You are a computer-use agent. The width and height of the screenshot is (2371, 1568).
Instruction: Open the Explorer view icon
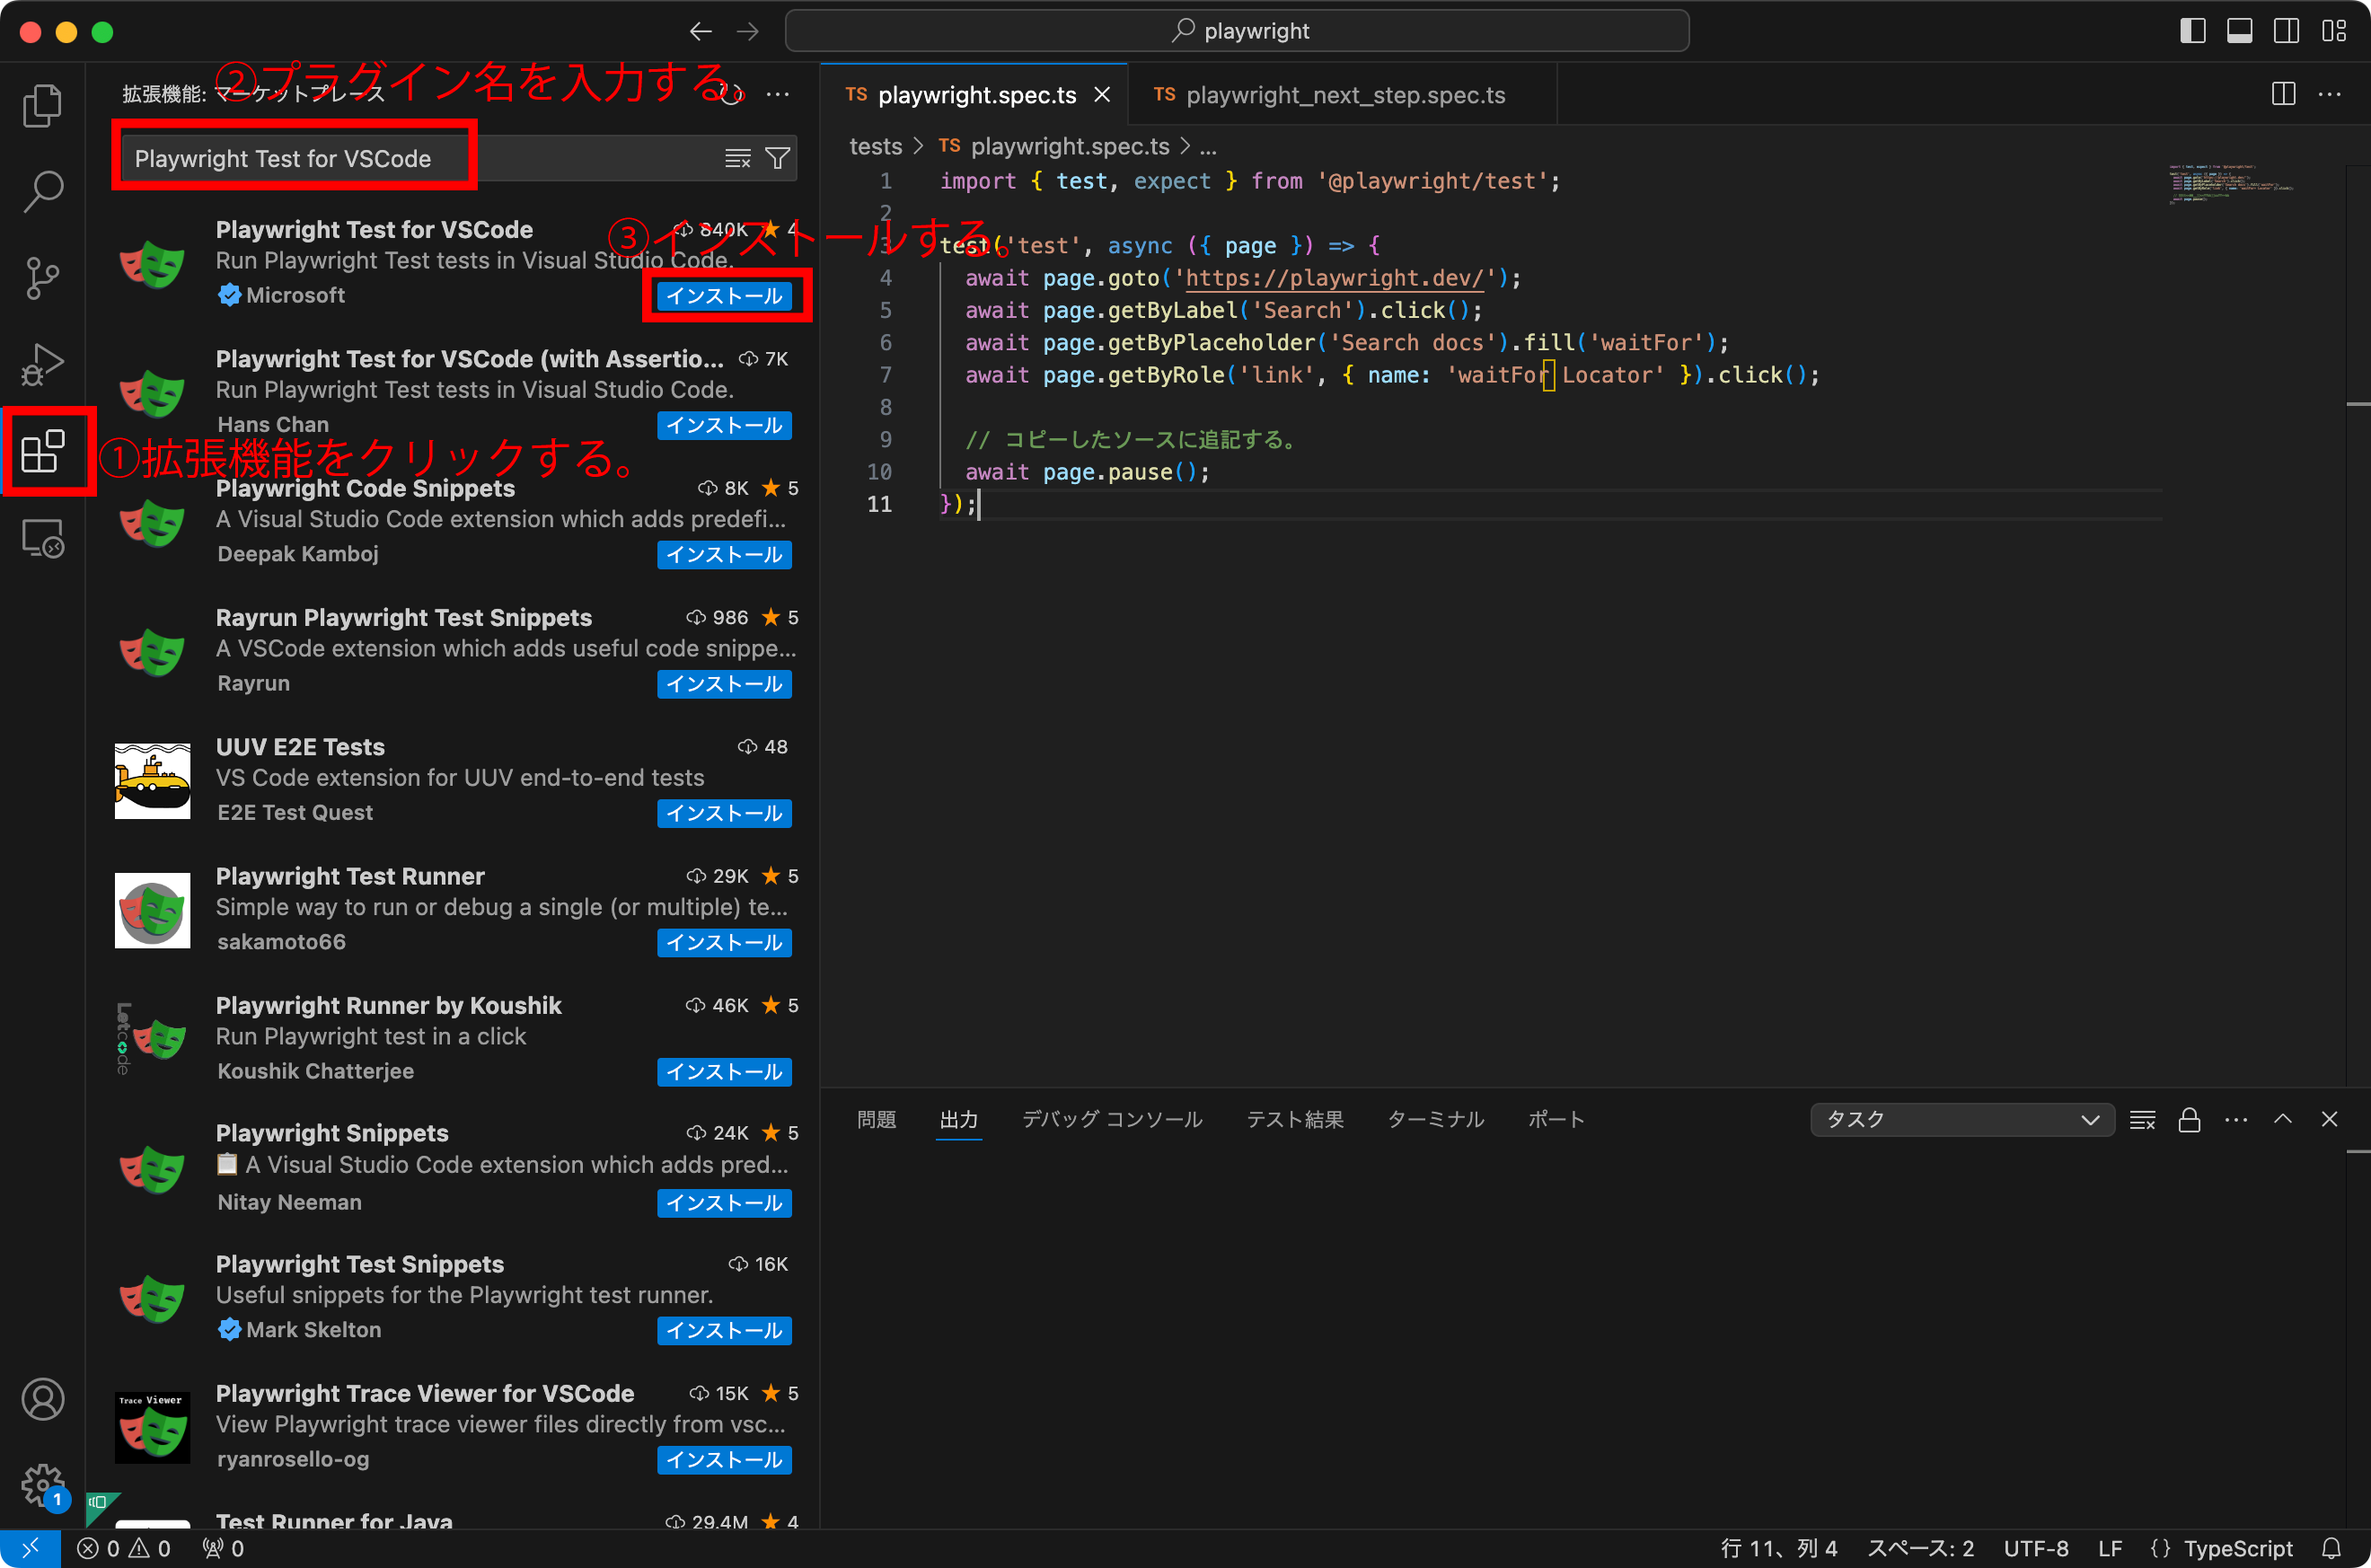coord(43,104)
